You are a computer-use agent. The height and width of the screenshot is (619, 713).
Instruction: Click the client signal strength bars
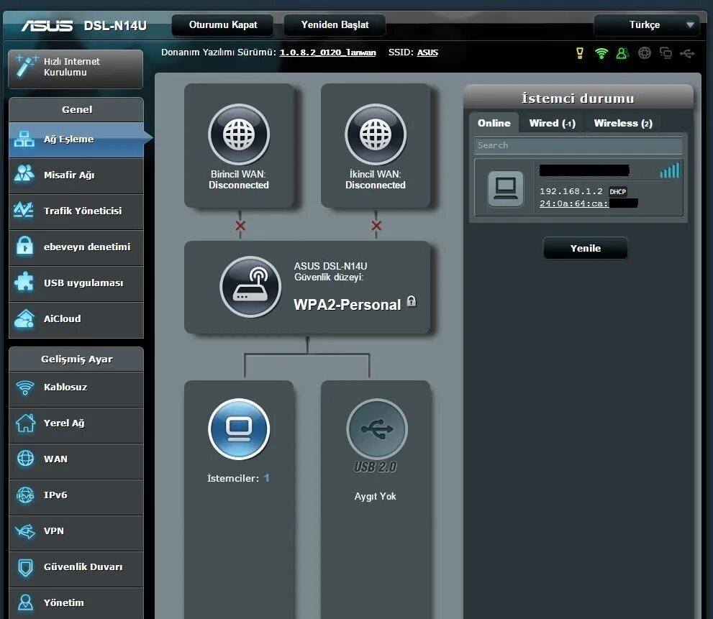pyautogui.click(x=669, y=170)
